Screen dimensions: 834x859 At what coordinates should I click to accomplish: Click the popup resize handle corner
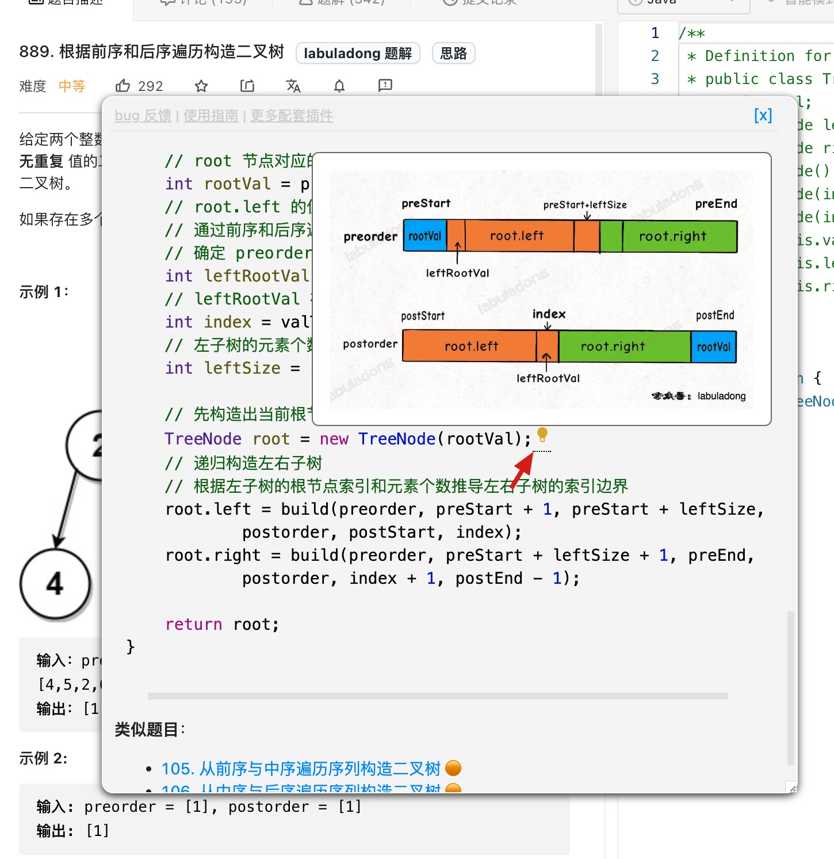tap(793, 788)
